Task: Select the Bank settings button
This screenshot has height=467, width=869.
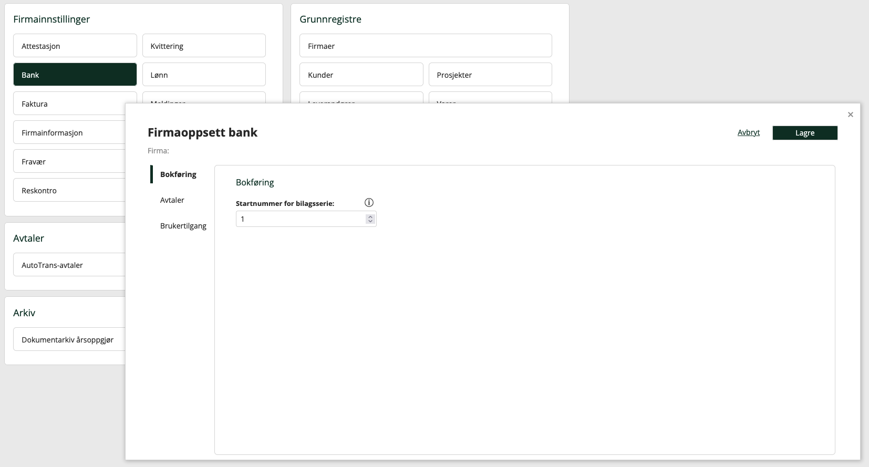Action: tap(75, 75)
